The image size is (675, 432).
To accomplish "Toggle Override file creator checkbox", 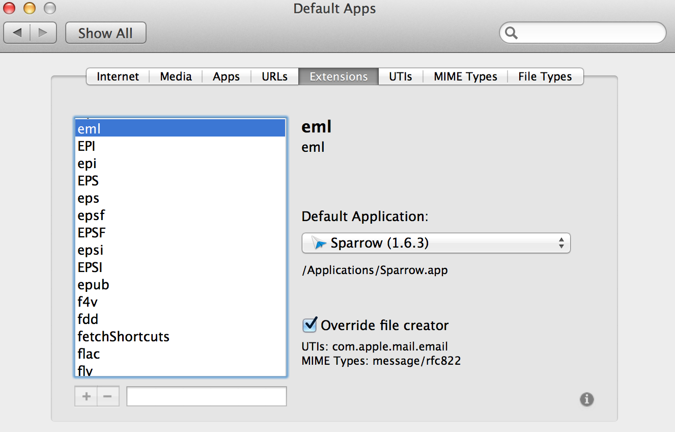I will [x=310, y=325].
